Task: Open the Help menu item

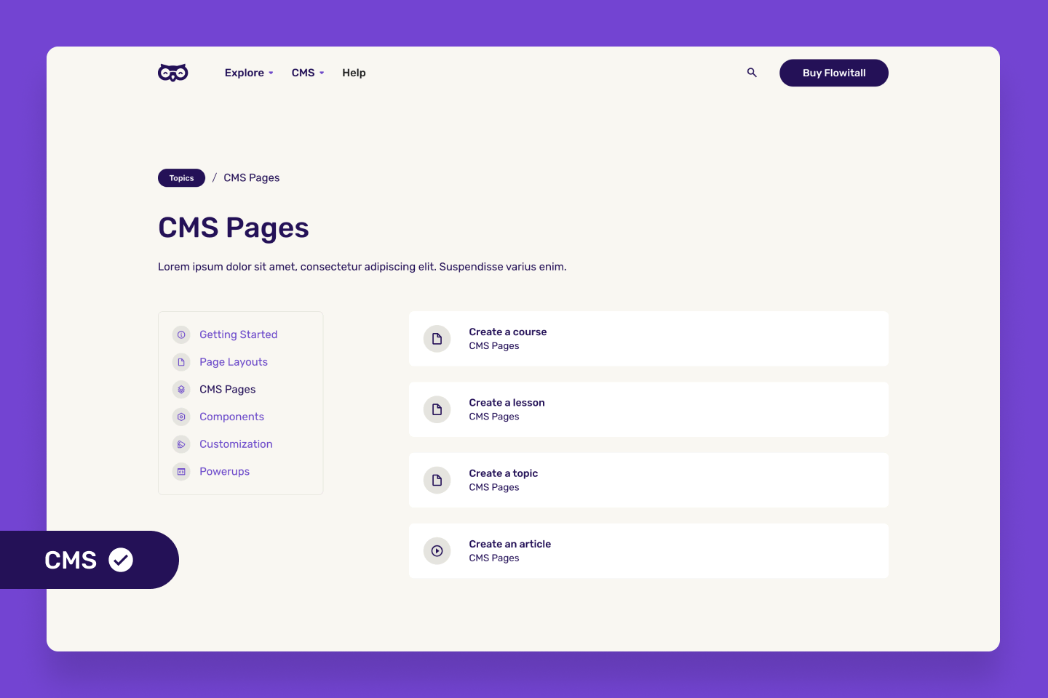Action: tap(354, 73)
